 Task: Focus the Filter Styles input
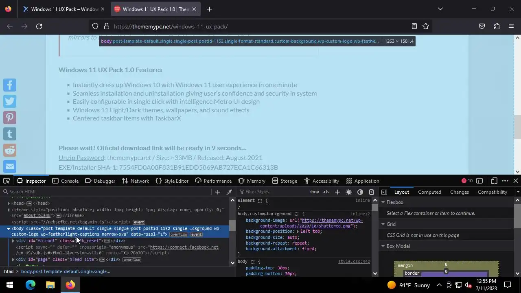point(273,192)
